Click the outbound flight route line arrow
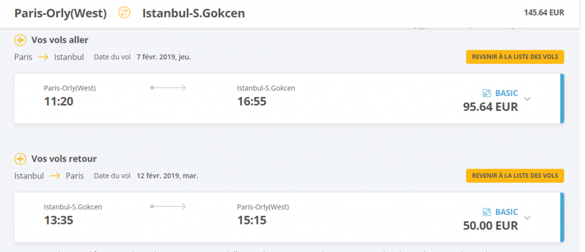Screen dimensions: 585x252 pos(168,88)
